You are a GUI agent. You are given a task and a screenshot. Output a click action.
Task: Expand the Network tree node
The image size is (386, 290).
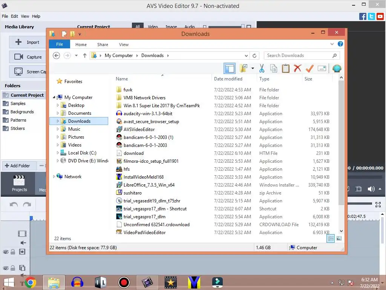coord(54,177)
